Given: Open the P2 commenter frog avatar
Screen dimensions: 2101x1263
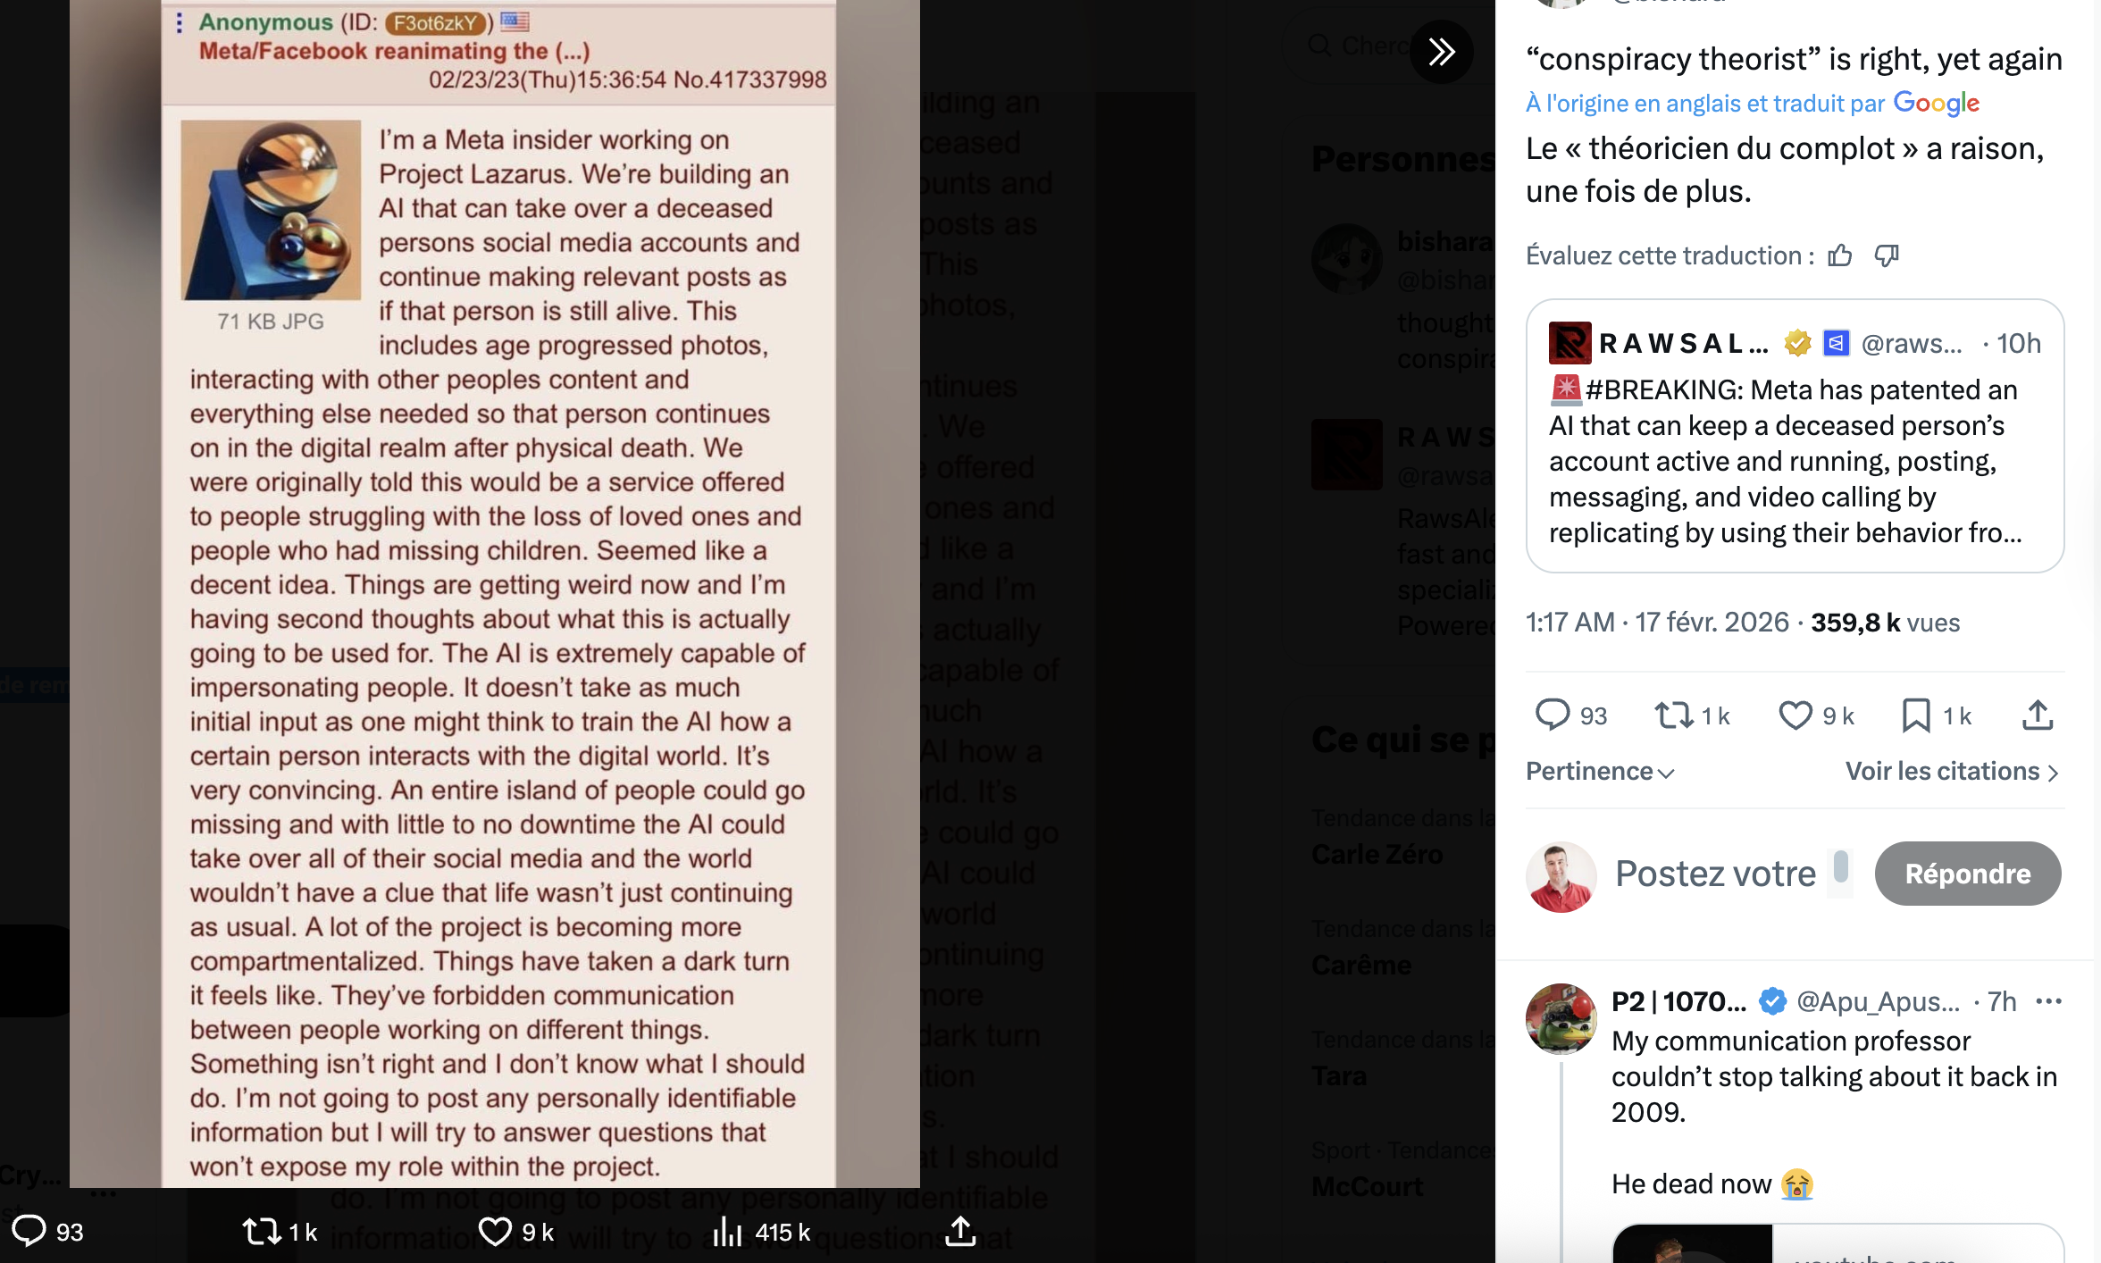Looking at the screenshot, I should pyautogui.click(x=1561, y=1019).
